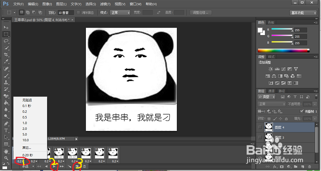
Task: Add a Color Balance adjustment
Action: [x=274, y=76]
